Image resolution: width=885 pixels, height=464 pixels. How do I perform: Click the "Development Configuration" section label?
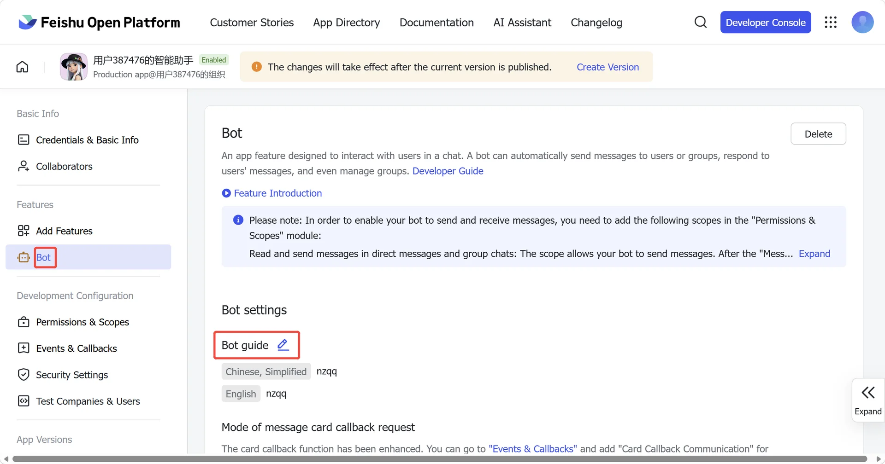(75, 296)
